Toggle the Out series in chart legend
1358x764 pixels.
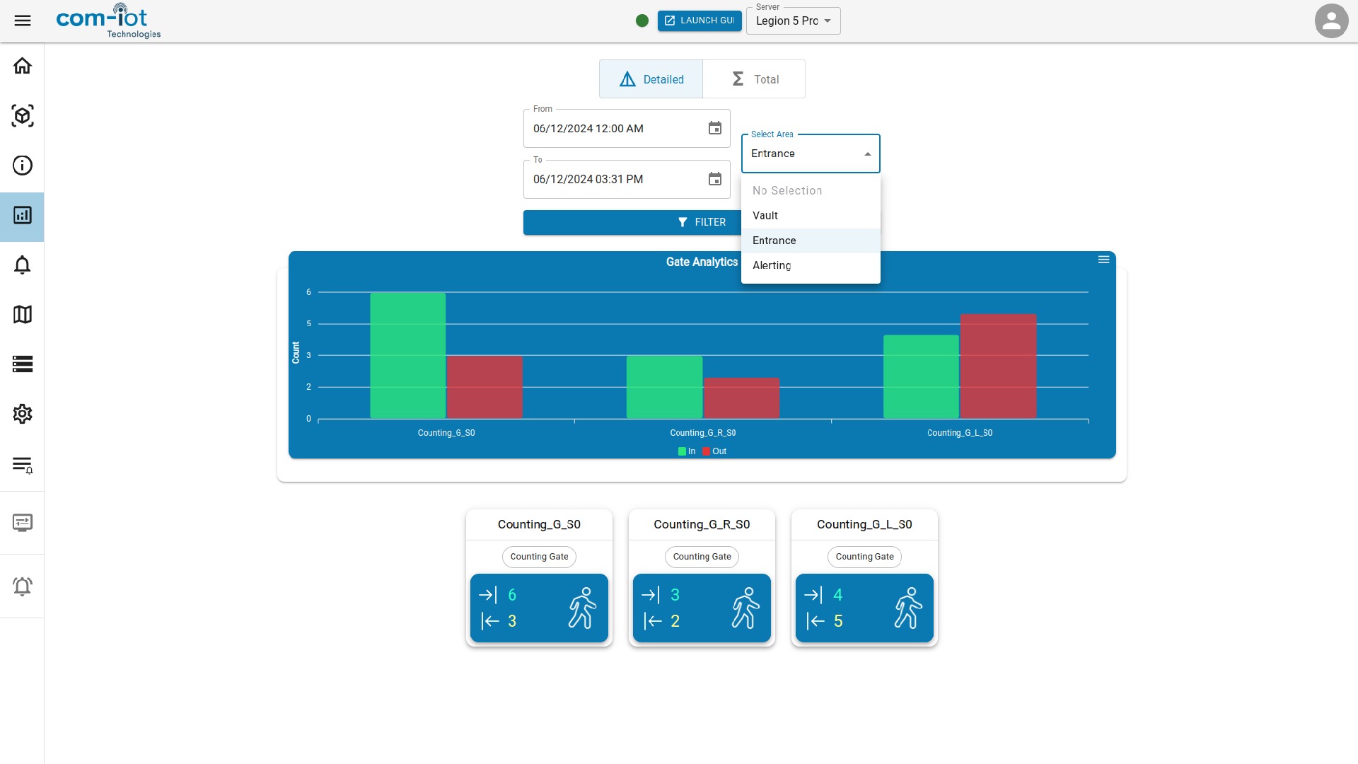(714, 451)
